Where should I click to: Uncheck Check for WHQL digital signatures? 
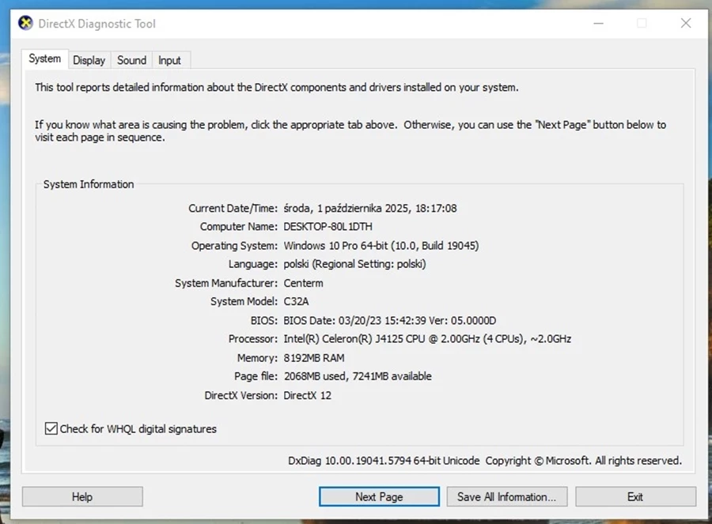[x=51, y=429]
